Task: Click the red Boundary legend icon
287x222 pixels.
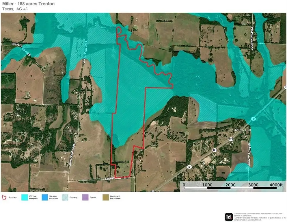Action: pos(4,197)
